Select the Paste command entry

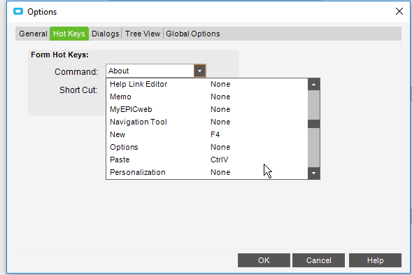207,160
